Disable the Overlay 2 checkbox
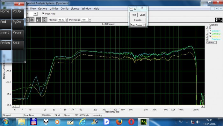 click(x=210, y=34)
